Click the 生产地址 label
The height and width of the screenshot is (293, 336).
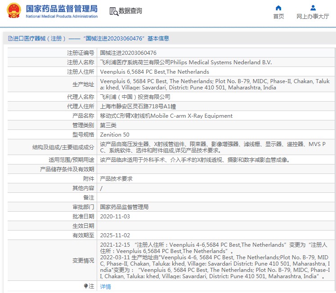[83, 84]
